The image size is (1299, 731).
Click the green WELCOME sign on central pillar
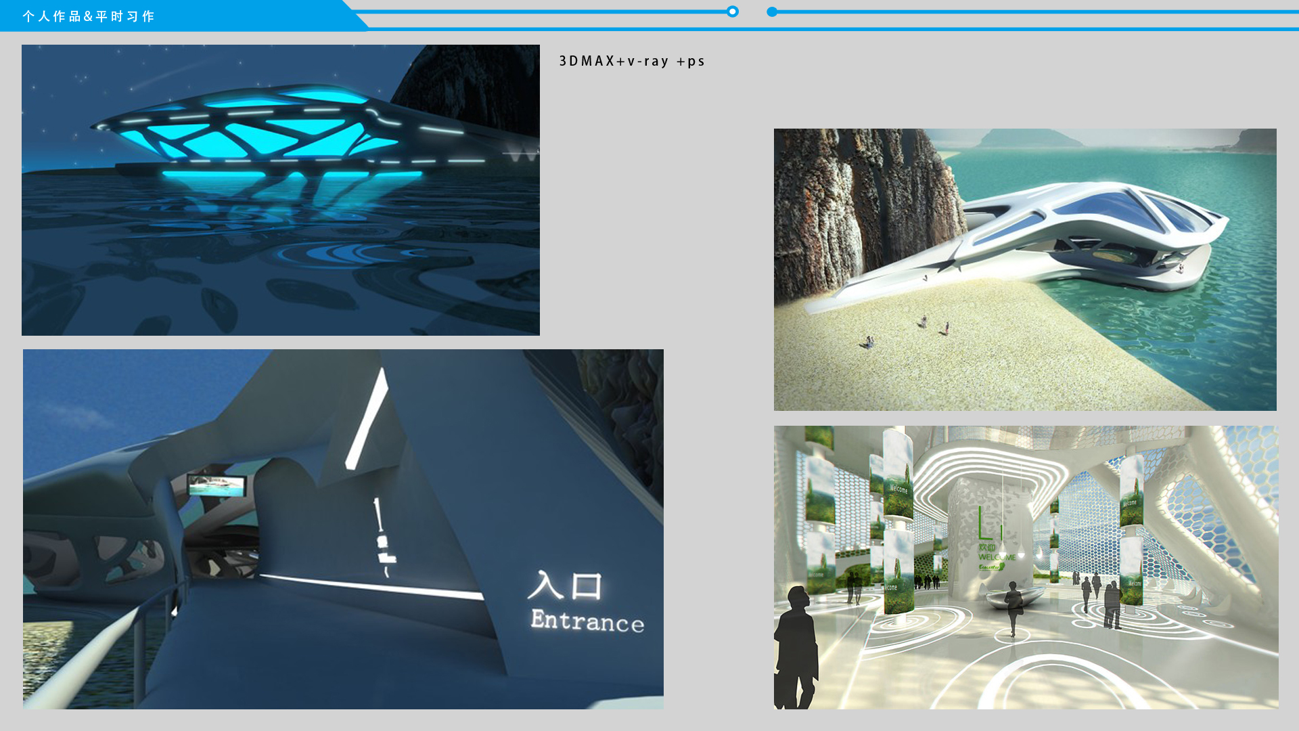click(996, 556)
